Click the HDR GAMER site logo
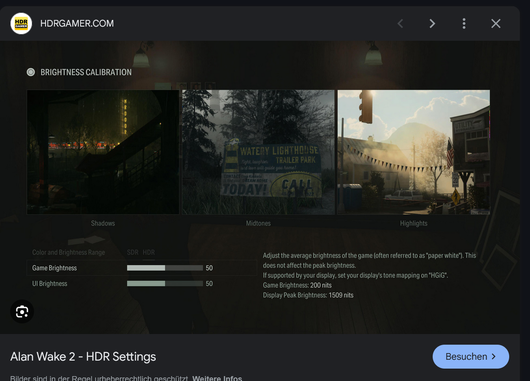Image resolution: width=530 pixels, height=381 pixels. [x=21, y=23]
